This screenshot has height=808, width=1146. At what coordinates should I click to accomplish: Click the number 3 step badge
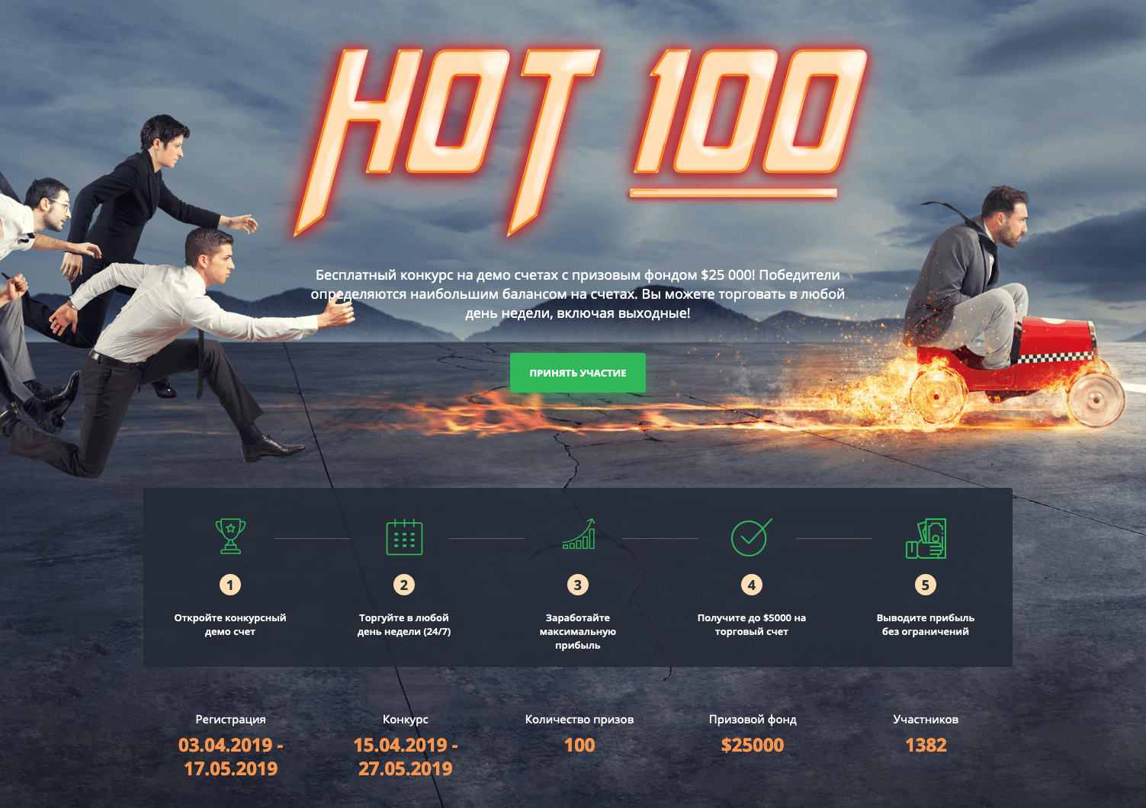point(578,585)
